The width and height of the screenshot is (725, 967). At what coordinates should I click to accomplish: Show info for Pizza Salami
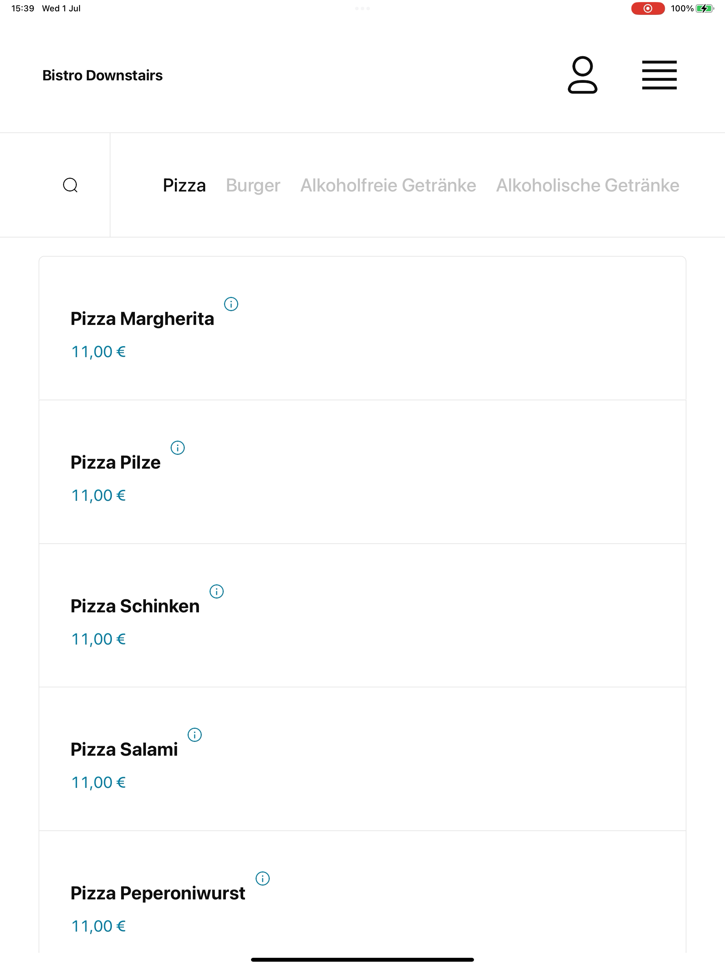[x=195, y=735]
